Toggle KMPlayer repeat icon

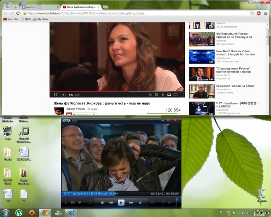(x=163, y=202)
